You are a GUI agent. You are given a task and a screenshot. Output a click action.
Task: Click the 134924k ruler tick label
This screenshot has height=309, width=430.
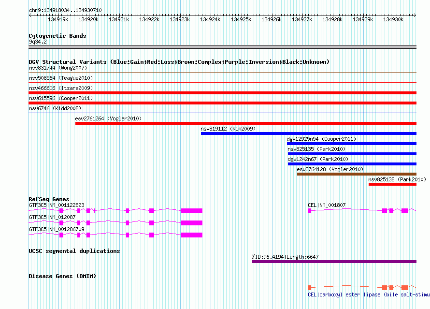(210, 19)
